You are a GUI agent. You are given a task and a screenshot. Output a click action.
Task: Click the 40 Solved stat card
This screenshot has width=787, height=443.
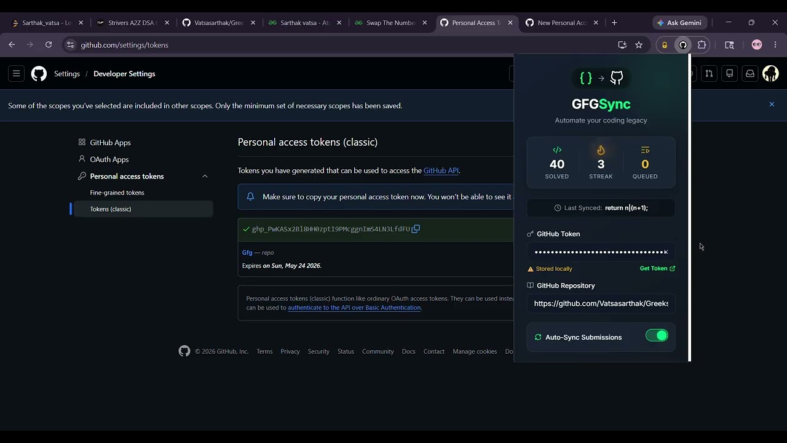(557, 163)
